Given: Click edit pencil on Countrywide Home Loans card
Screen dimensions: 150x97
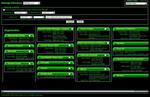Looking at the screenshot, I should click(x=67, y=57).
